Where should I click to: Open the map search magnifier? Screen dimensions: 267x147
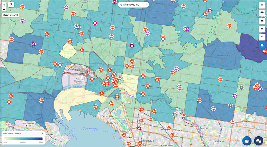pos(11,5)
